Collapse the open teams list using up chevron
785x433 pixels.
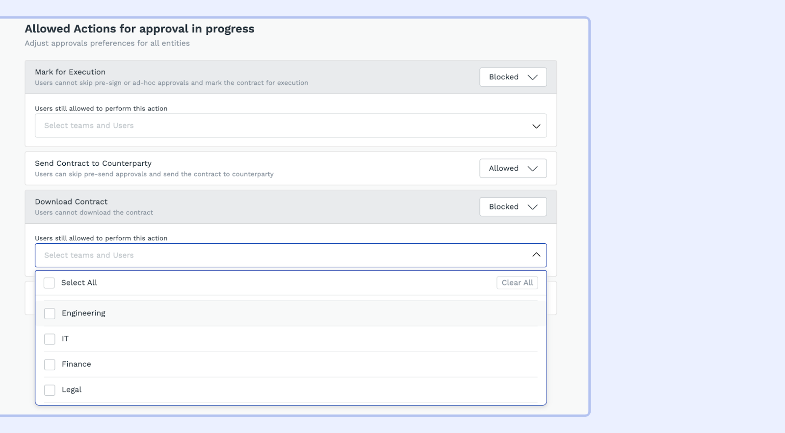(x=536, y=255)
